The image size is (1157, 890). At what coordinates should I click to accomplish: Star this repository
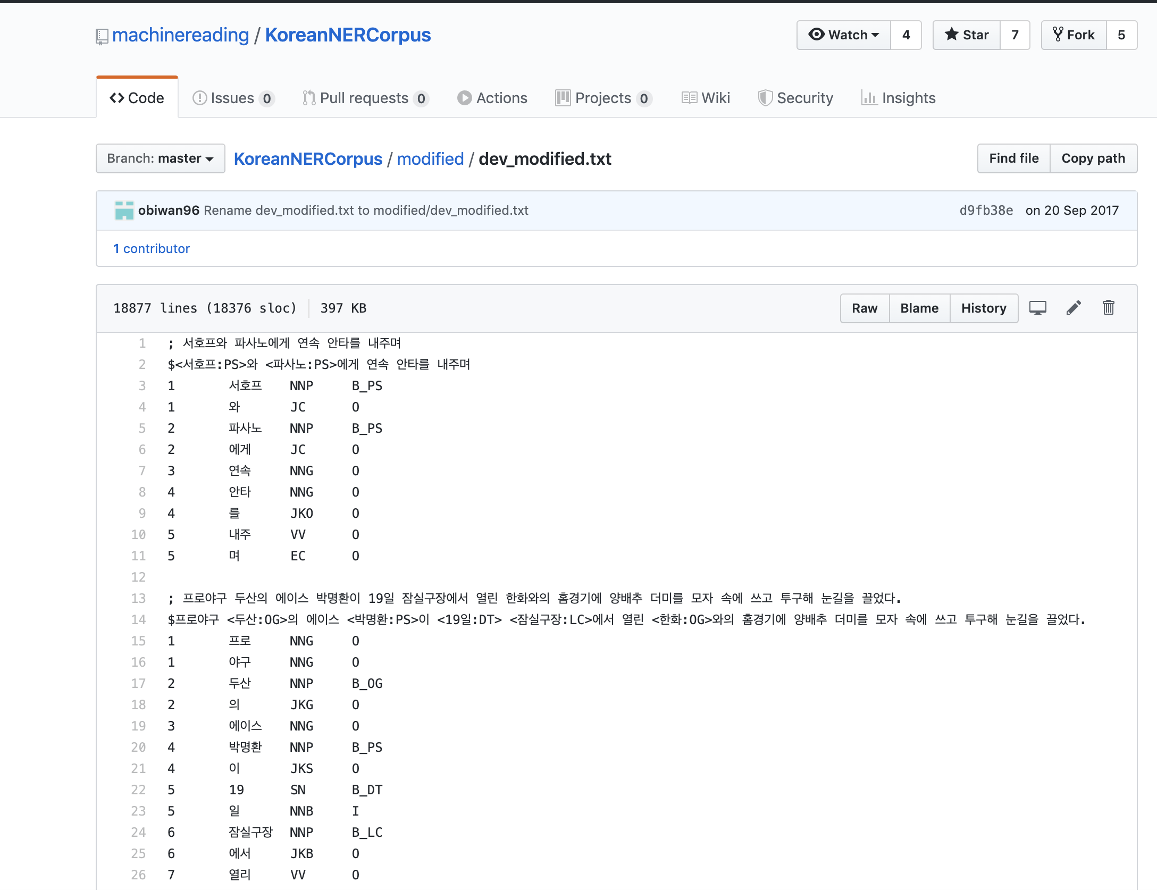coord(967,35)
